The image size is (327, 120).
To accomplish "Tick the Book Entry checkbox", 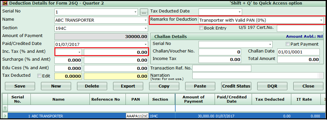I will pyautogui.click(x=201, y=28).
